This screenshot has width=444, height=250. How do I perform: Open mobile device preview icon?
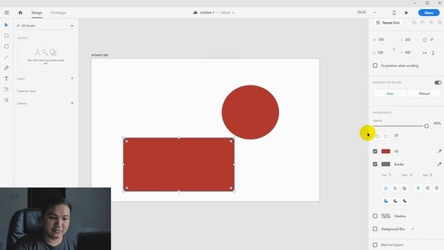pyautogui.click(x=394, y=12)
